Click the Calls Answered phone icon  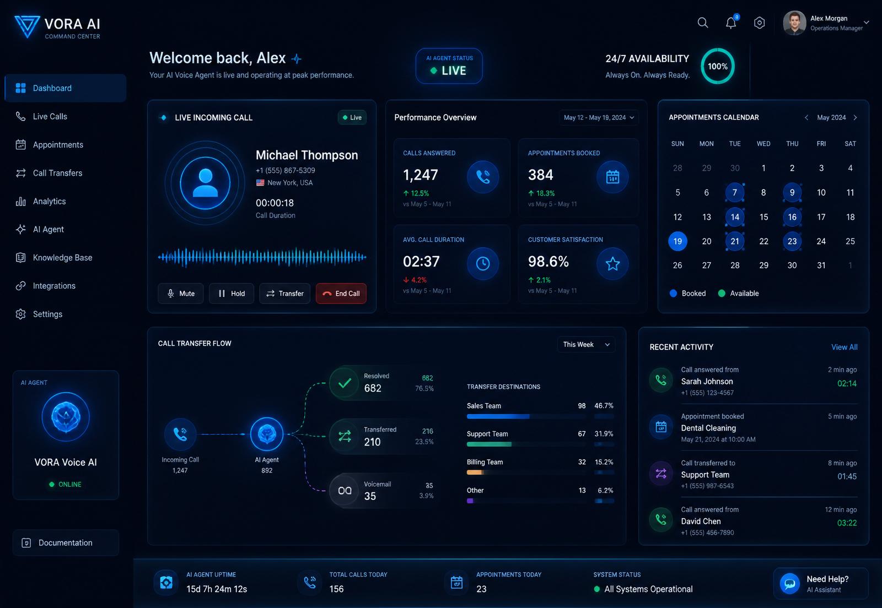(483, 177)
